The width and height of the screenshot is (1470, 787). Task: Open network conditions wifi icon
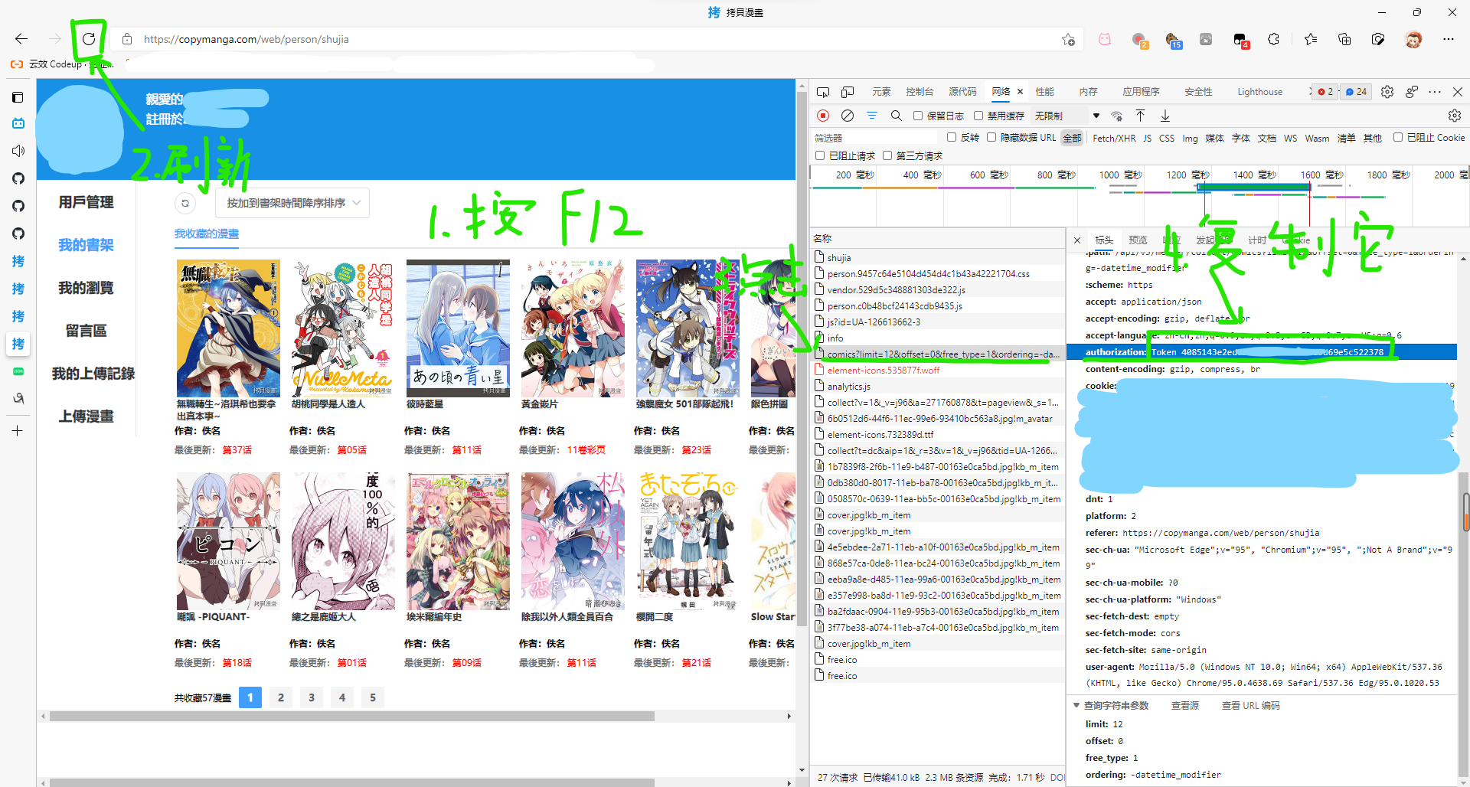point(1117,116)
